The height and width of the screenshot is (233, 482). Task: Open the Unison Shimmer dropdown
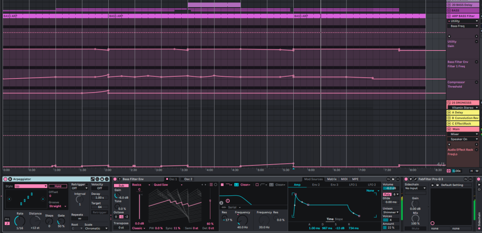(391, 212)
